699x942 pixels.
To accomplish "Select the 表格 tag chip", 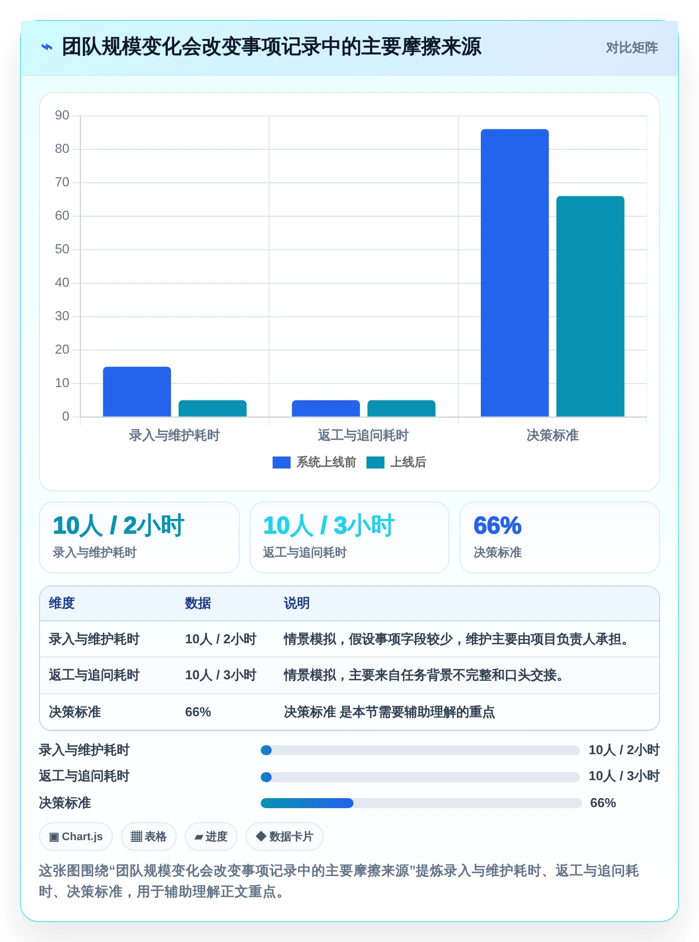I will (149, 837).
